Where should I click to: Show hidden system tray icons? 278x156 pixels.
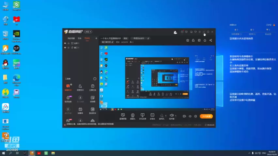point(249,153)
